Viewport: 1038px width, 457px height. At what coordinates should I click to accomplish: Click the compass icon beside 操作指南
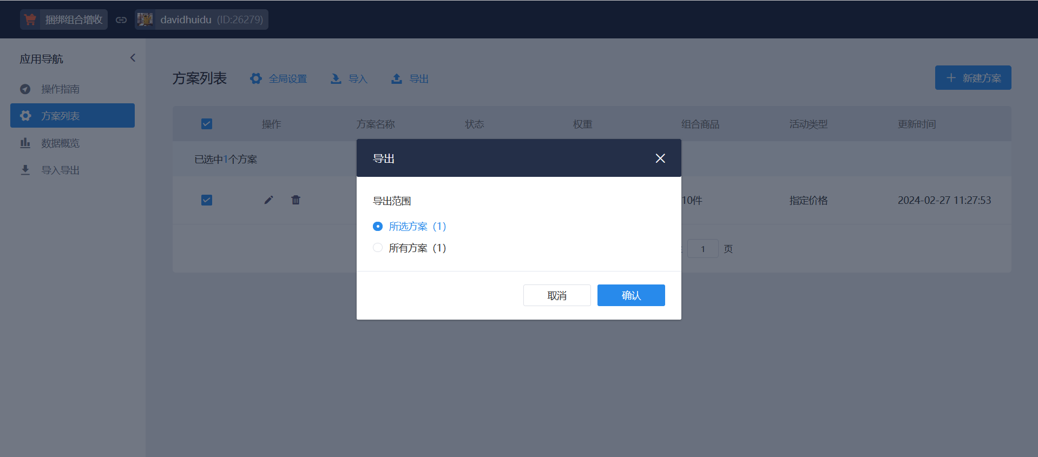click(x=25, y=89)
